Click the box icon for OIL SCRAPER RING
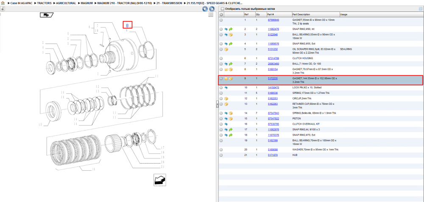 [226, 49]
